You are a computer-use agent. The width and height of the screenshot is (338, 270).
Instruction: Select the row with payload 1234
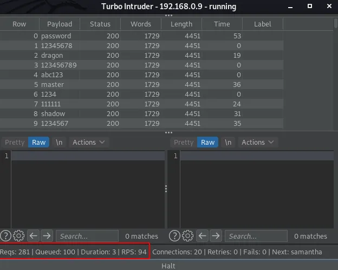[141, 94]
